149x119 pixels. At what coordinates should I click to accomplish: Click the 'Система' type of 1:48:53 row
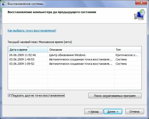point(121,59)
